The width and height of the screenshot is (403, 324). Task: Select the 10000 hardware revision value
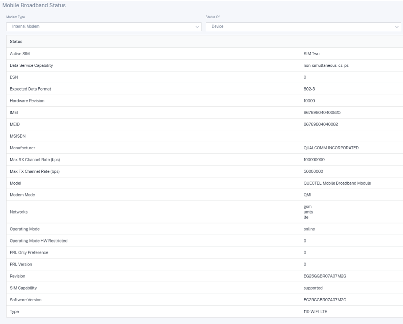309,101
